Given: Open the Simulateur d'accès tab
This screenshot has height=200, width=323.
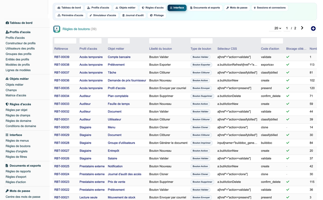Looking at the screenshot, I should pos(103,15).
